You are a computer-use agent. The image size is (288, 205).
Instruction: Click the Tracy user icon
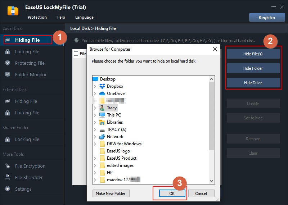[102, 108]
